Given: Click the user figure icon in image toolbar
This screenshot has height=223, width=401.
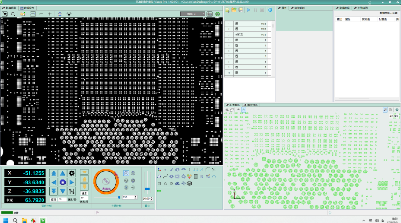Looking at the screenshot, I should tap(60, 14).
